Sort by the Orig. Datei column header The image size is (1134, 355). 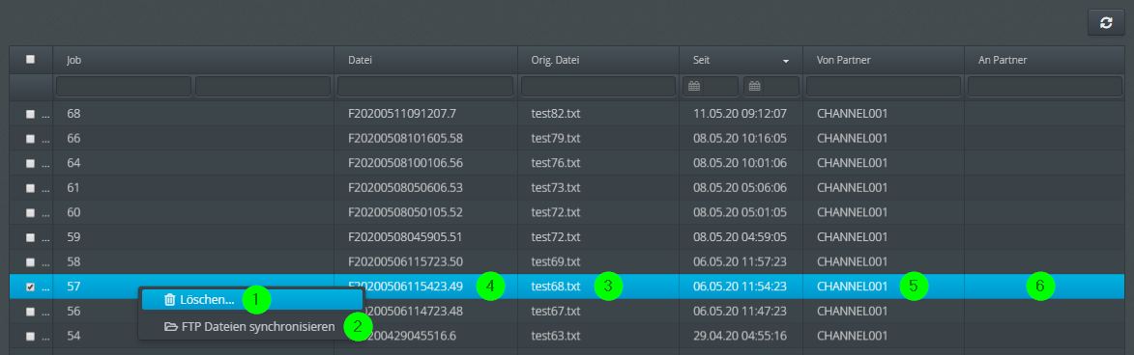(x=598, y=61)
